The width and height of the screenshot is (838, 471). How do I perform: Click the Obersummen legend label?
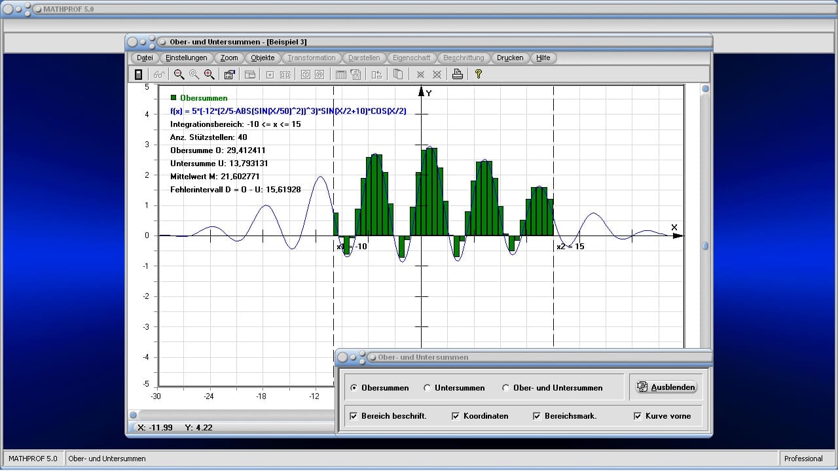(x=204, y=98)
